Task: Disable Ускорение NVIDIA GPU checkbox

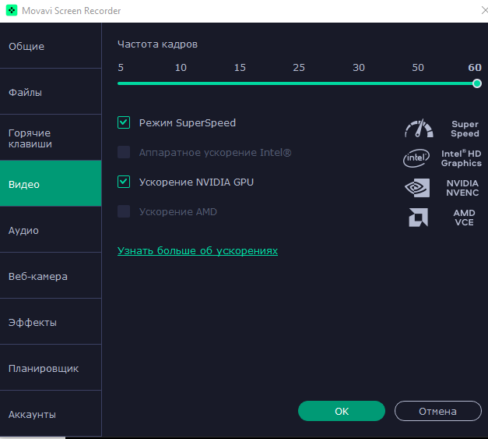Action: click(124, 182)
